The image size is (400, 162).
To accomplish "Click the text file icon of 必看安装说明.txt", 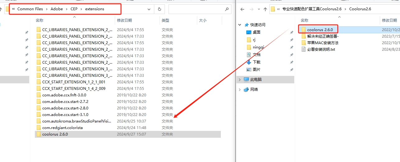I will 304,49.
